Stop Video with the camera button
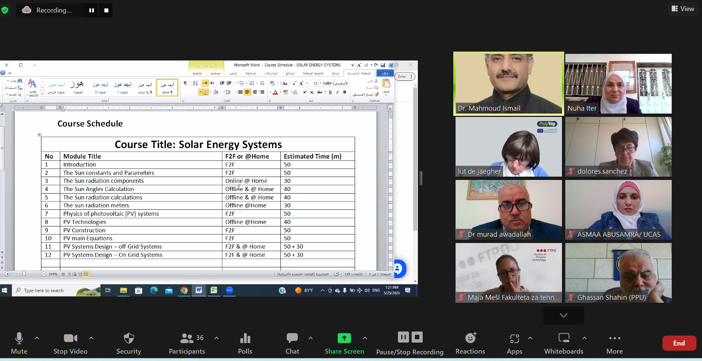 tap(71, 343)
